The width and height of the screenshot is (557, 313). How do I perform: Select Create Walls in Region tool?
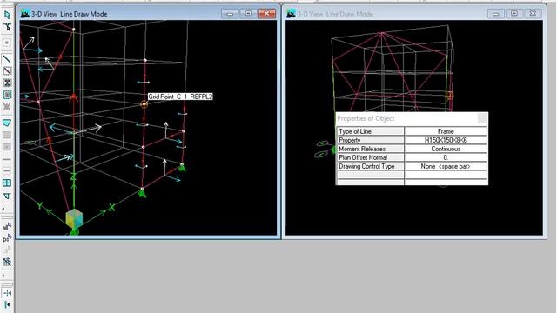click(7, 171)
